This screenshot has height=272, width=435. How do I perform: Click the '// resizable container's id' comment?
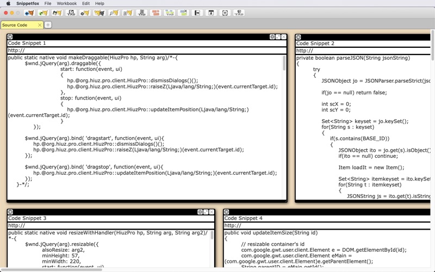(x=273, y=244)
